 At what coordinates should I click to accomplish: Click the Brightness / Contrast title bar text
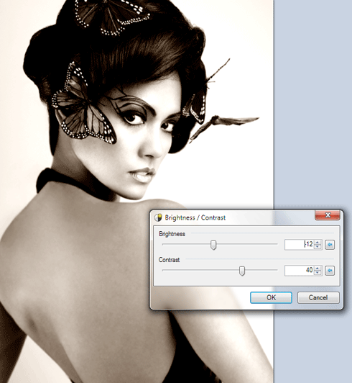tap(195, 217)
